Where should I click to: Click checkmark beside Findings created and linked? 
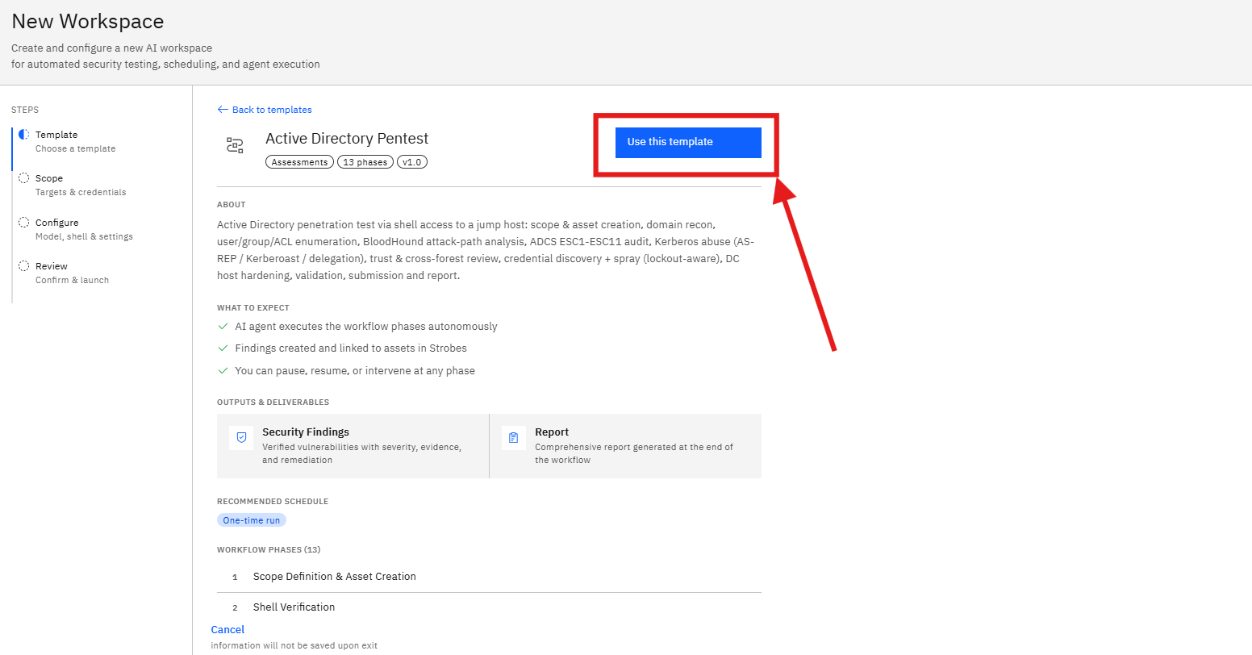point(223,348)
